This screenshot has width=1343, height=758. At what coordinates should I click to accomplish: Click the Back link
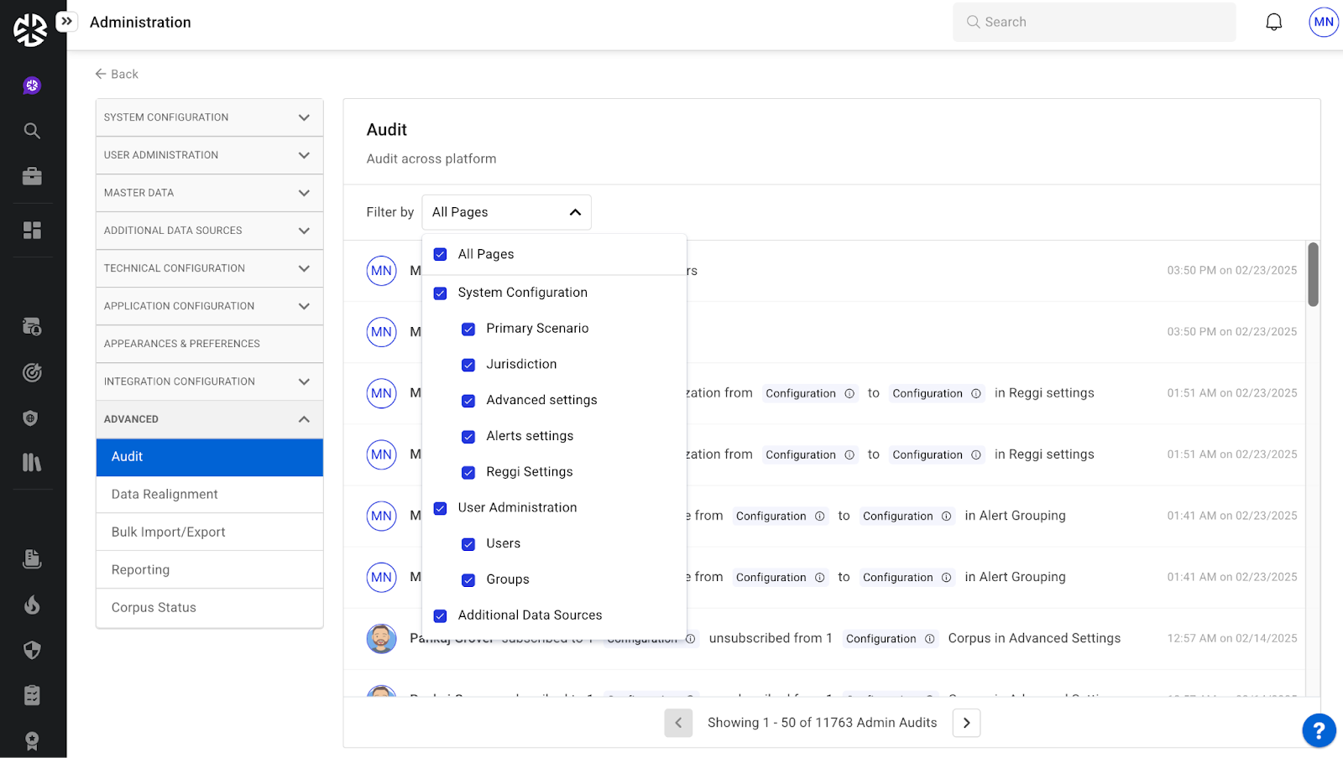tap(117, 74)
